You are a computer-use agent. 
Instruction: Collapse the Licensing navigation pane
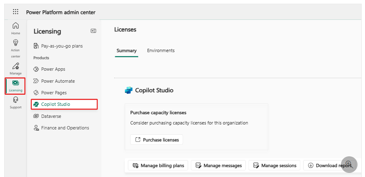coord(93,31)
